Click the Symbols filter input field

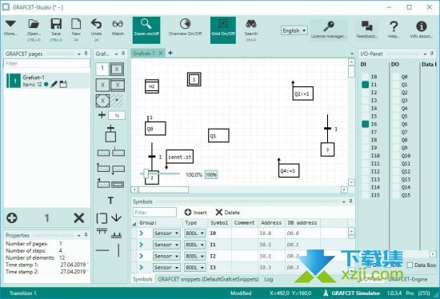154,213
